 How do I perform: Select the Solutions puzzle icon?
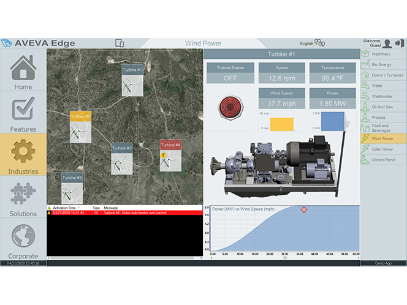23,196
